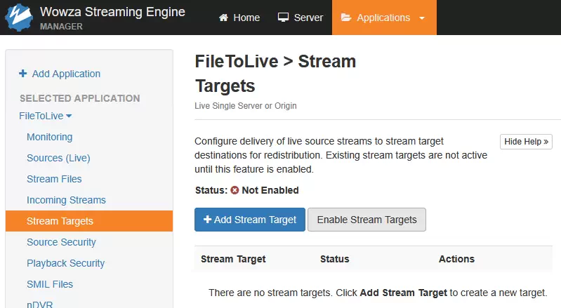Click the MANAGER text under the logo title
Screen dimensions: 561x308
tap(61, 27)
